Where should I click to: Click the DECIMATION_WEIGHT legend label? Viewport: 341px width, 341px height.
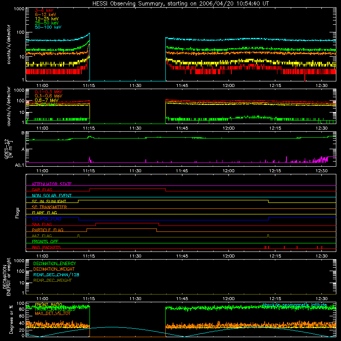[x=54, y=269]
